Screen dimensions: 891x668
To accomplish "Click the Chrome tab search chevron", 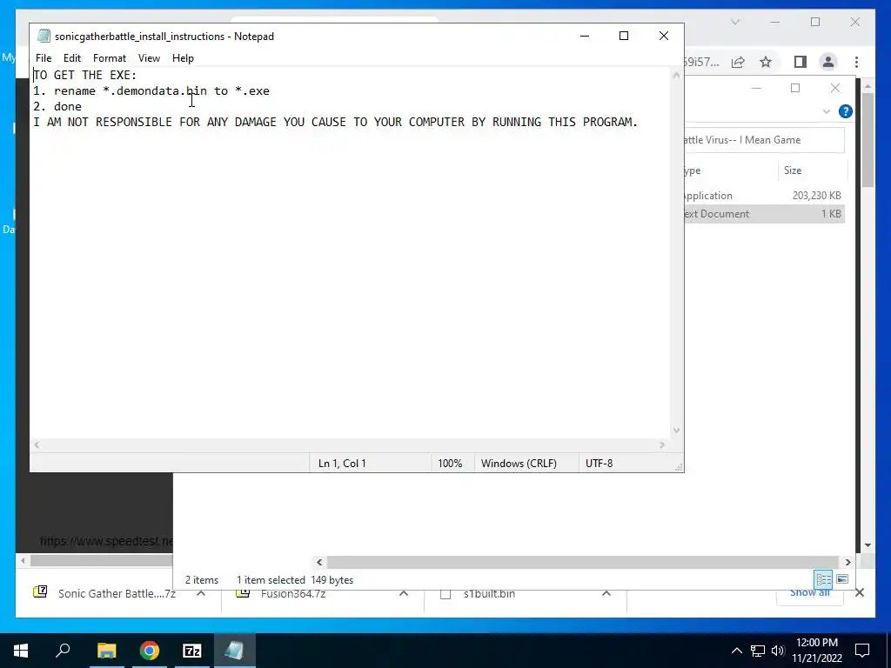I will pyautogui.click(x=735, y=22).
